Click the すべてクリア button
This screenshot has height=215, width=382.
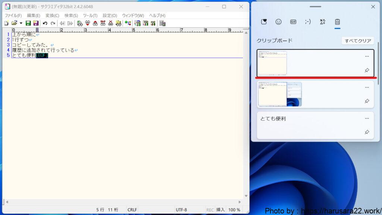click(357, 41)
